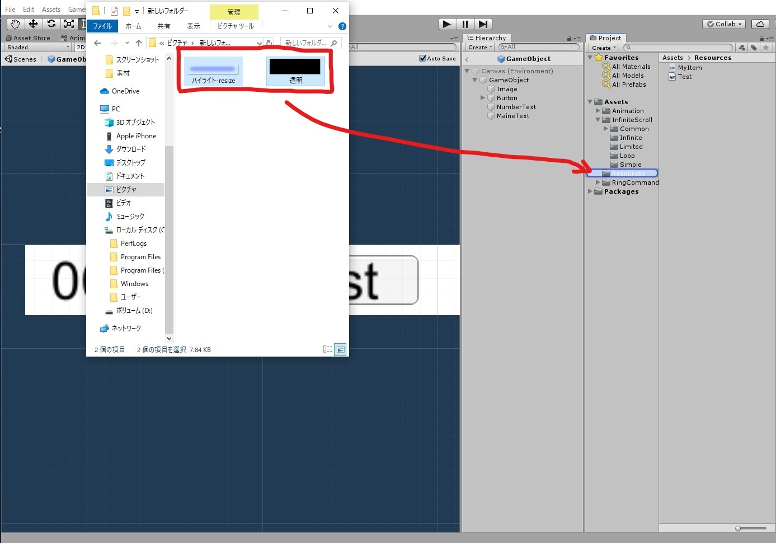The height and width of the screenshot is (543, 776).
Task: Open Explorer help question mark icon
Action: point(342,26)
